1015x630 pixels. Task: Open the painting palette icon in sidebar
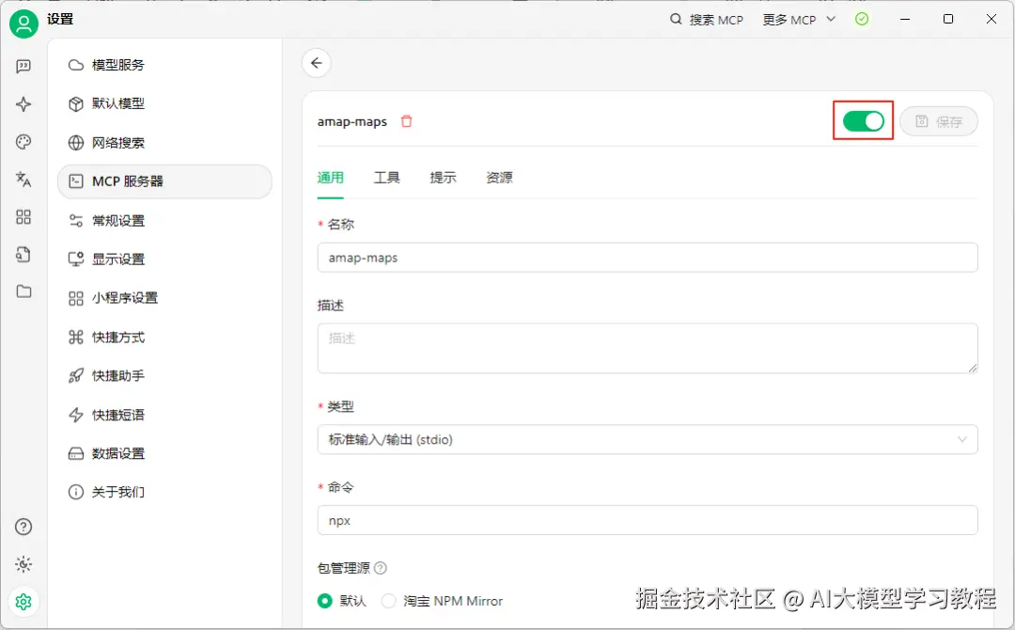23,142
